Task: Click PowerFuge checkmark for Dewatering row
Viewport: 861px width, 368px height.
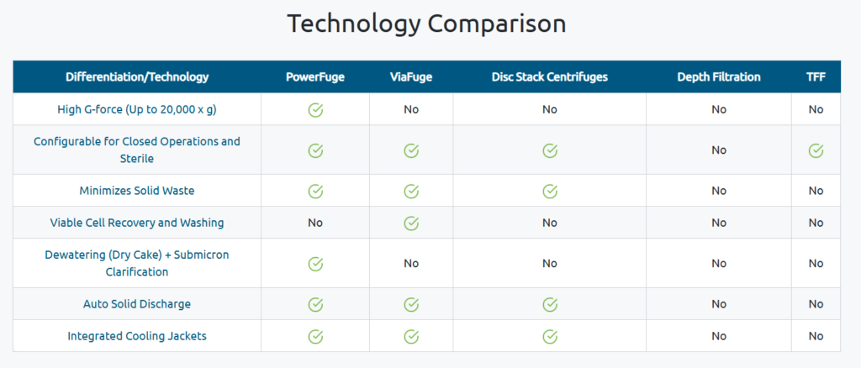Action: click(x=315, y=264)
